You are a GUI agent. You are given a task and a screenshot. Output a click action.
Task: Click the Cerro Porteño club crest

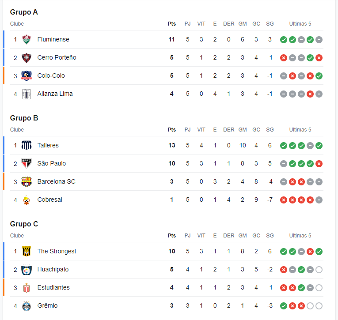pyautogui.click(x=27, y=57)
